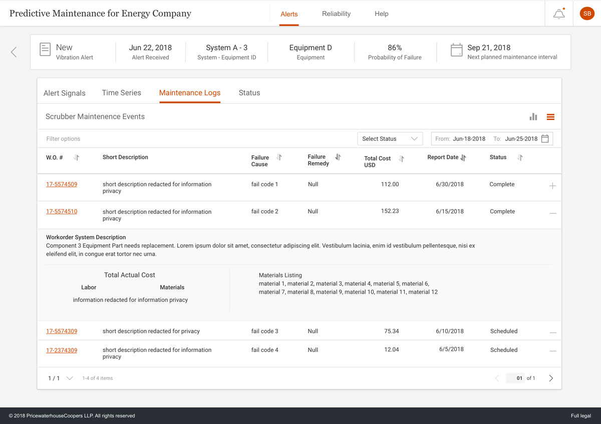
Task: Click the fail code 2 cell
Action: (x=264, y=211)
